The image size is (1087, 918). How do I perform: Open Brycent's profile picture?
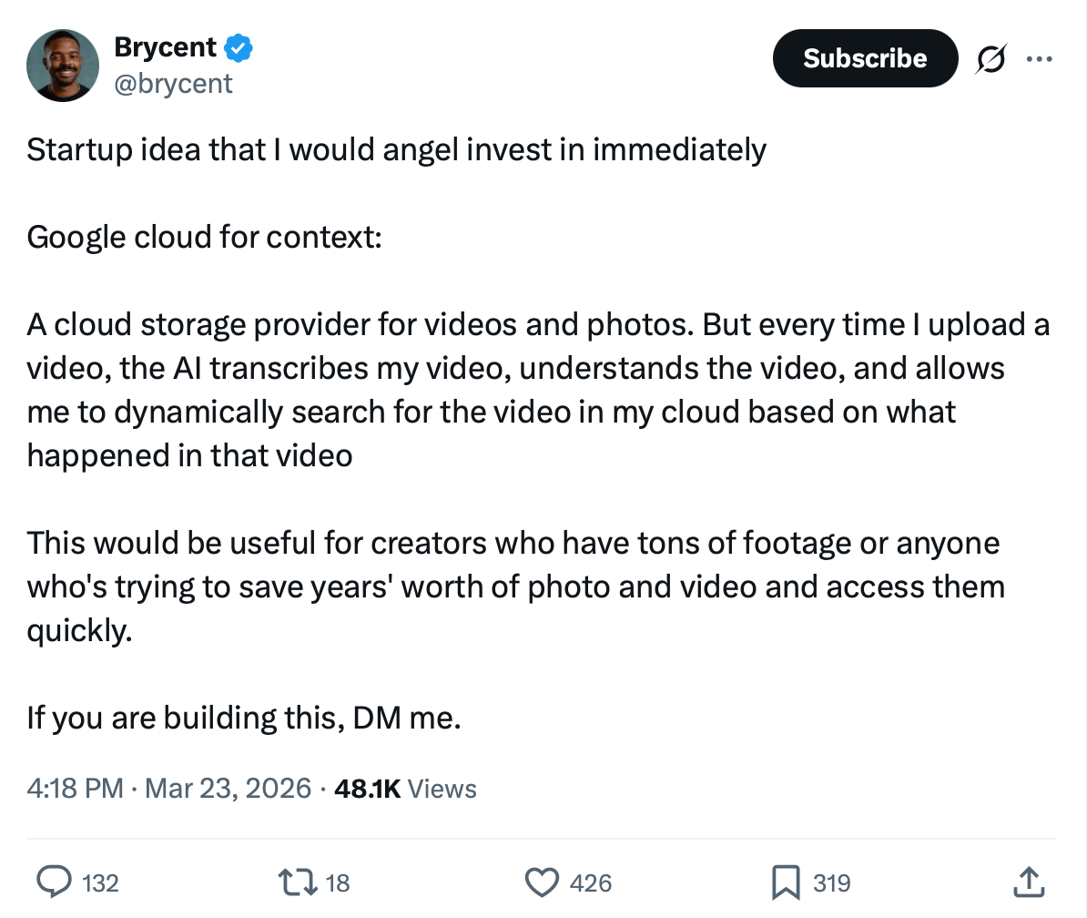63,65
